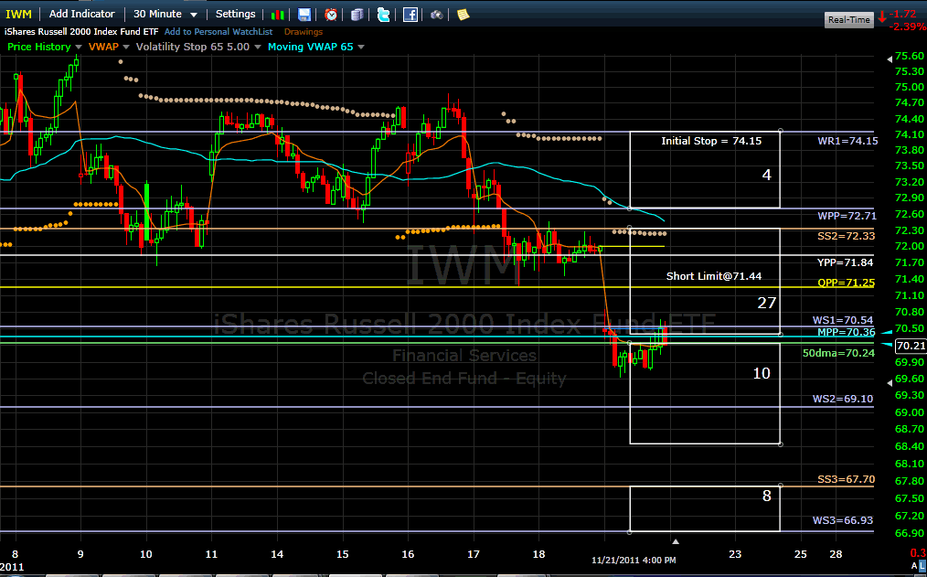Click the WS3=66.93 level label
This screenshot has width=927, height=577.
click(x=843, y=520)
